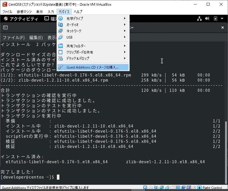Open the 表示 menu in VirtualBox menu bar
This screenshot has width=228, height=191.
point(40,12)
